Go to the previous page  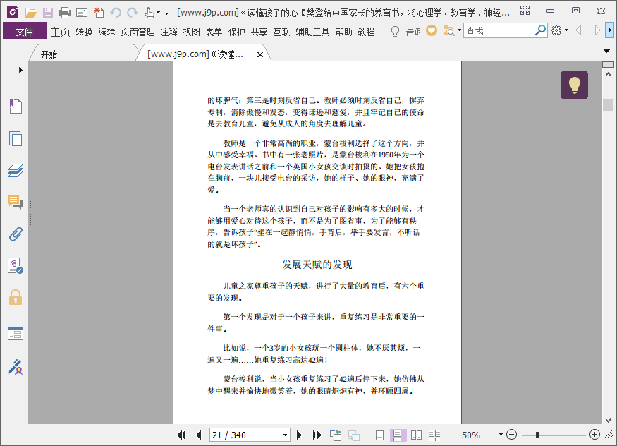[x=198, y=435]
